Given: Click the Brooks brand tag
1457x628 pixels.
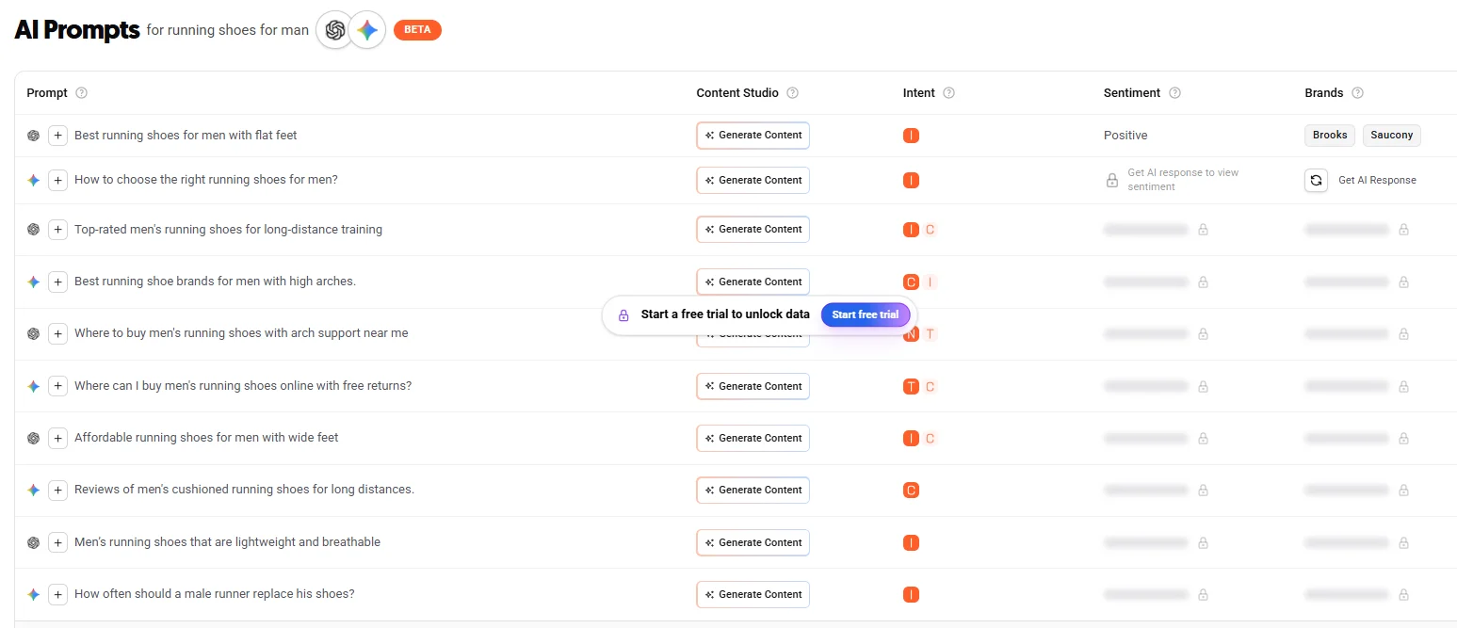Looking at the screenshot, I should coord(1330,136).
